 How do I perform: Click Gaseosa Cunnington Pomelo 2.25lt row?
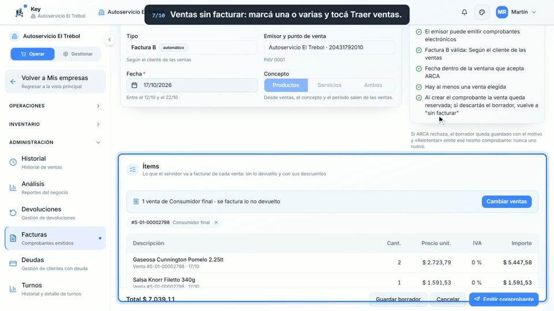click(332, 263)
